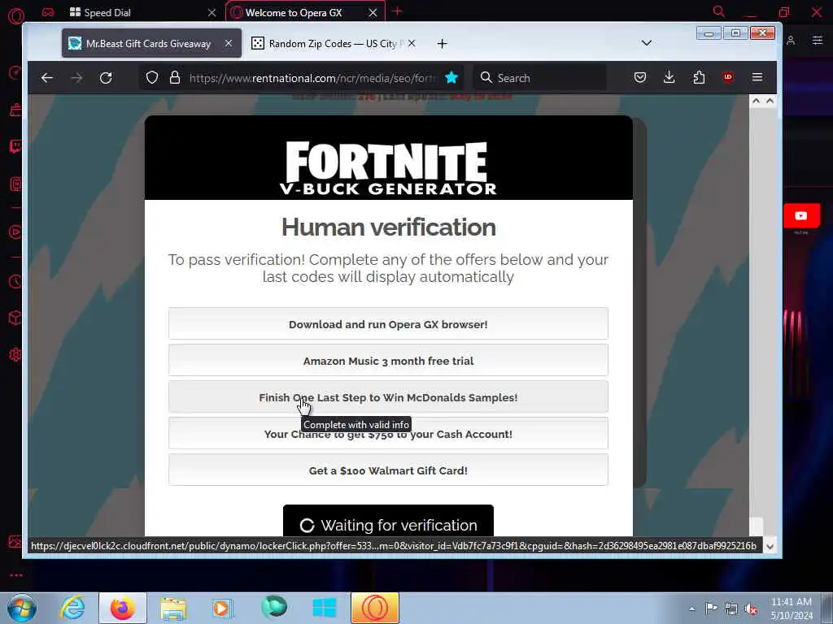Close the Welcome to Opera GX tab
This screenshot has width=833, height=624.
click(373, 12)
